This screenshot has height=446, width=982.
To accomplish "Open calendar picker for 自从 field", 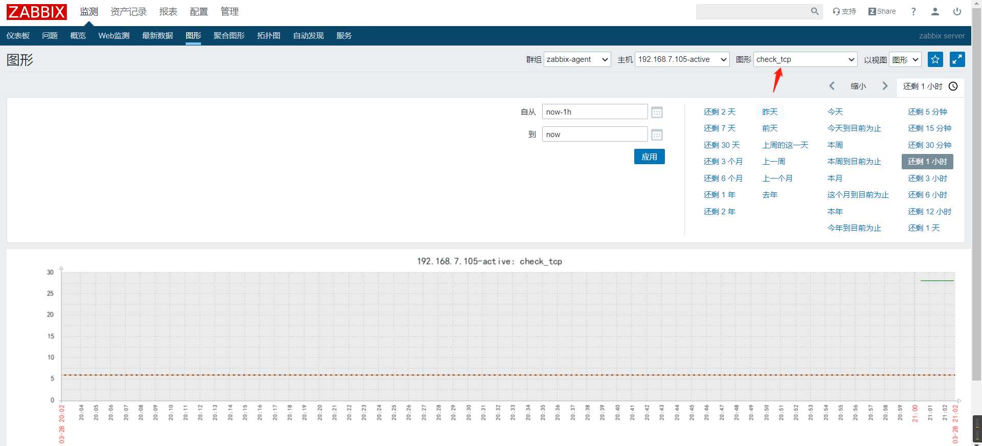I will 657,112.
